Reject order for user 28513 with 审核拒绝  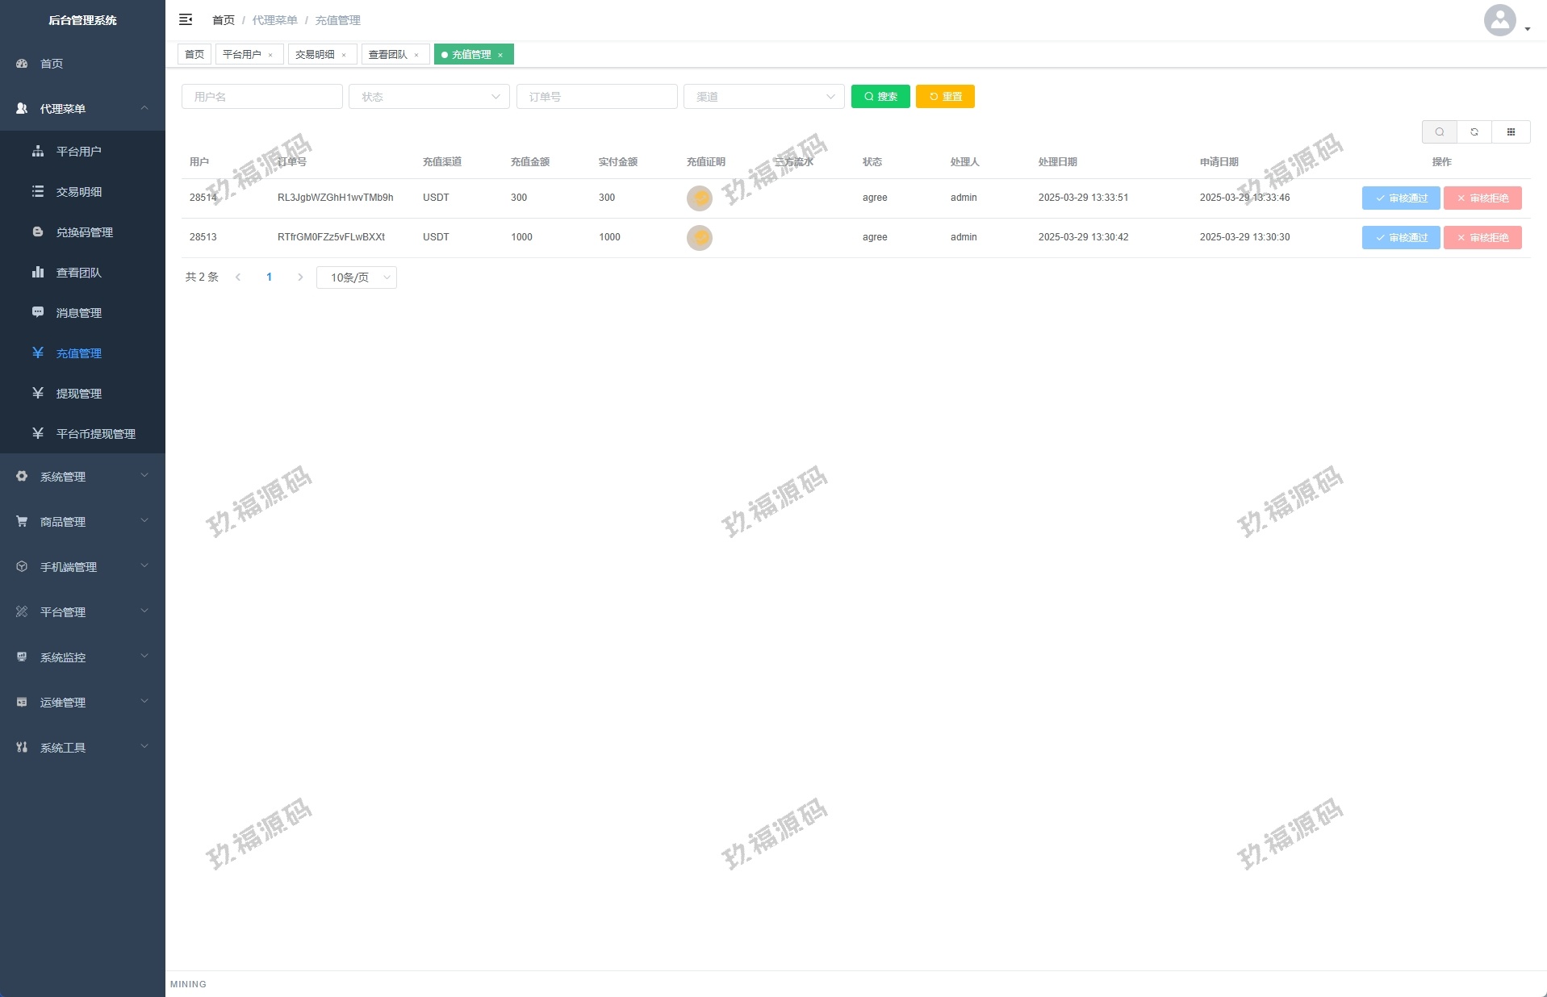(x=1482, y=238)
